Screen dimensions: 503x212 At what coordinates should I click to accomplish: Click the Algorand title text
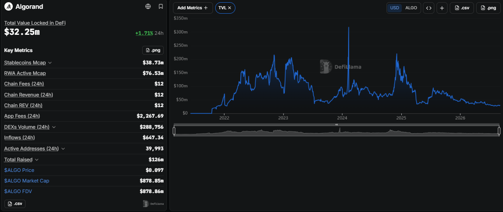coord(29,7)
